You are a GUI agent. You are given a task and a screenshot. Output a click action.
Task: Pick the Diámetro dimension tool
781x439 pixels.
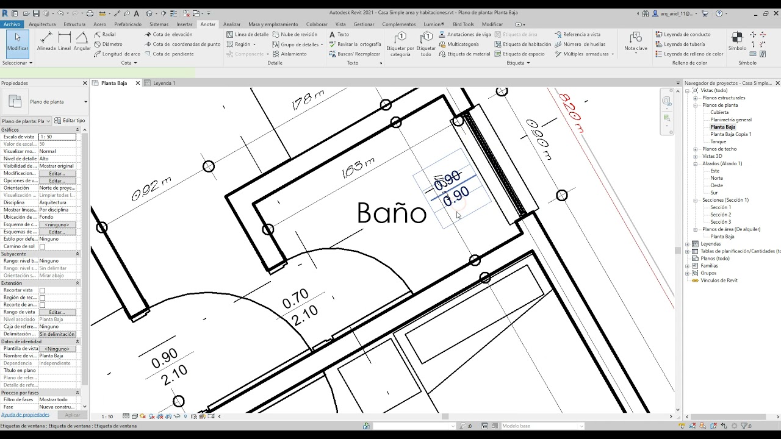[x=108, y=44]
